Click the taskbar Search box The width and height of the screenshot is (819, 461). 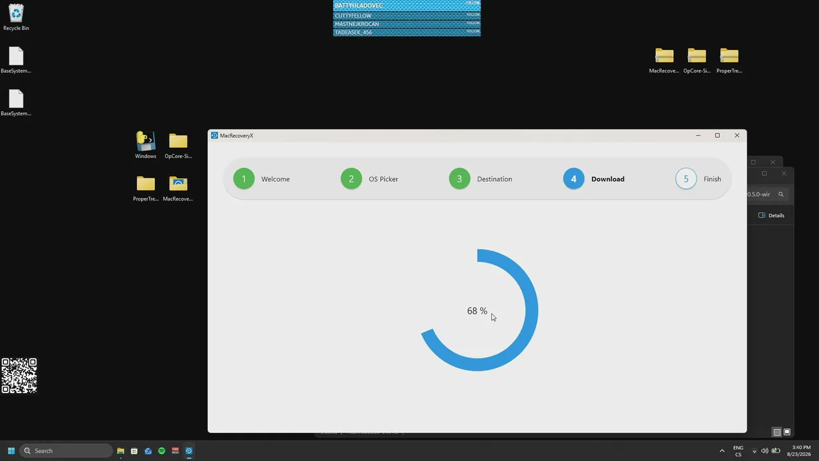point(67,451)
